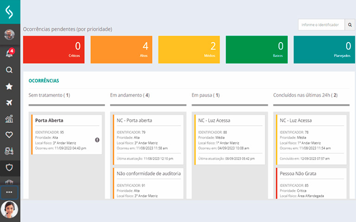The height and width of the screenshot is (222, 356).
Task: Click the alert icon on Porta Aberta card
Action: [97, 140]
